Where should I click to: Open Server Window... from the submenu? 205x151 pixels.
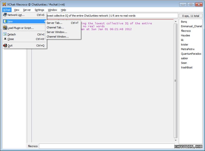[57, 32]
